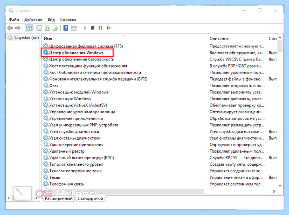Select Удаленный реестр service
The image size is (289, 215).
click(67, 151)
